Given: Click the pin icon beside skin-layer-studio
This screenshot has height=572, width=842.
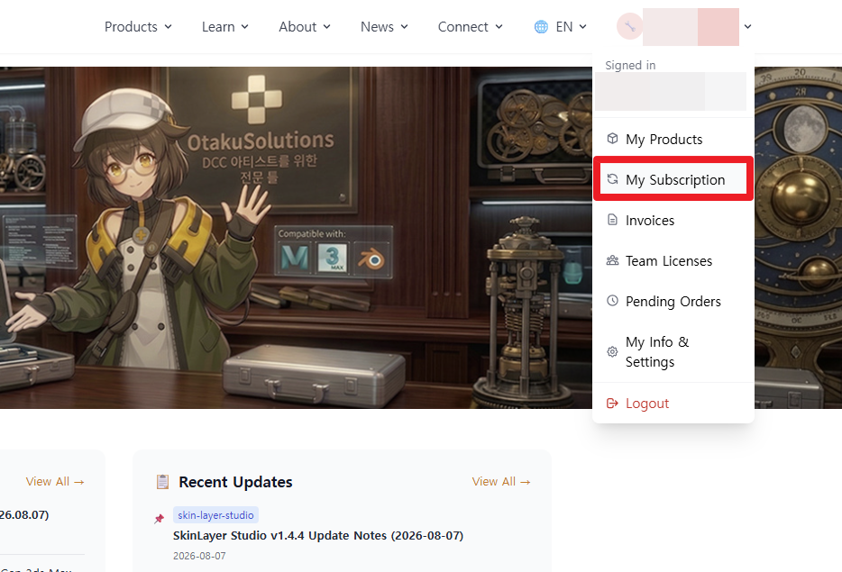Looking at the screenshot, I should click(x=159, y=518).
